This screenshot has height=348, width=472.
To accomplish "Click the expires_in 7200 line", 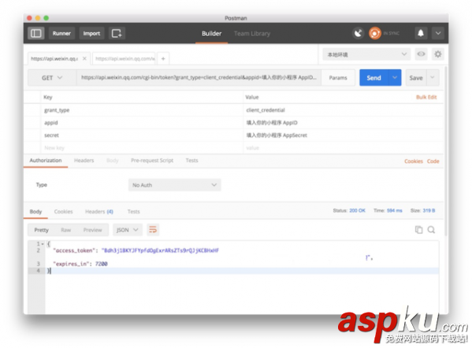I will tap(80, 264).
